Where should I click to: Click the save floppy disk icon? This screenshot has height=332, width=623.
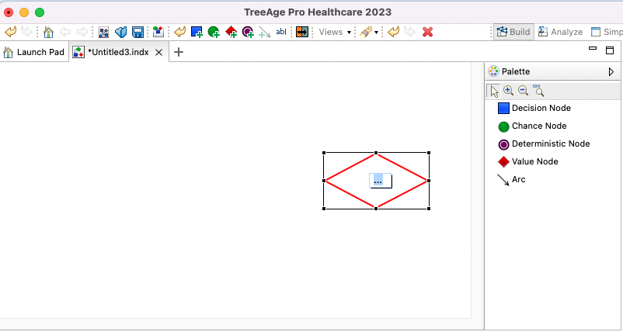(x=137, y=32)
